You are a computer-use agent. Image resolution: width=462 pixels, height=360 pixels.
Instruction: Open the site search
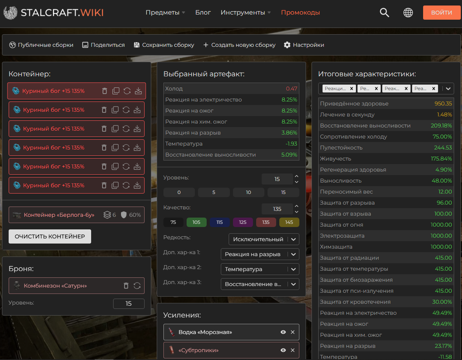click(384, 13)
